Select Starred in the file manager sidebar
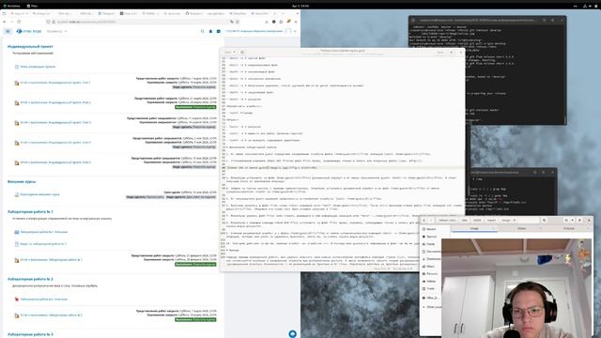 (x=431, y=237)
